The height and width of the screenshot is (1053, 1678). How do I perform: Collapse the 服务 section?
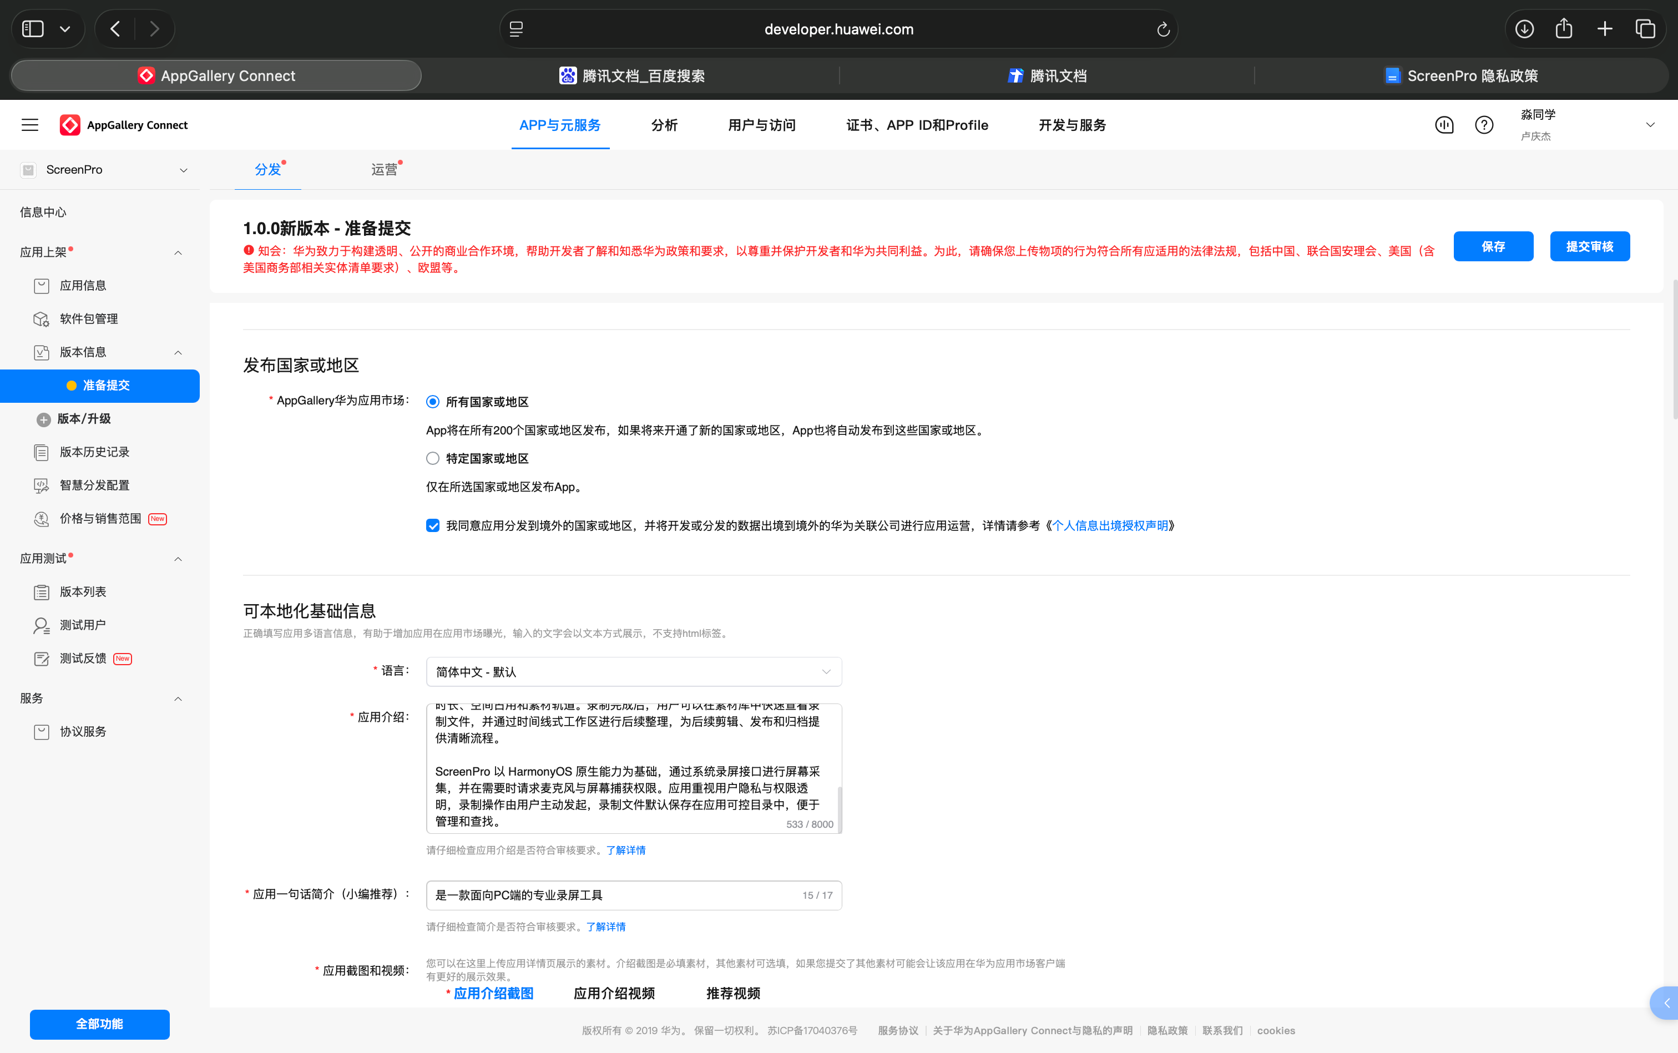(x=178, y=698)
